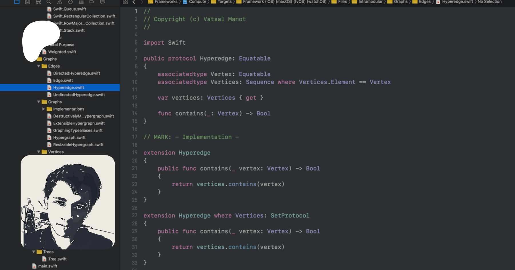Viewport: 515px width, 270px height.
Task: Select Compute in the jump bar
Action: (197, 2)
